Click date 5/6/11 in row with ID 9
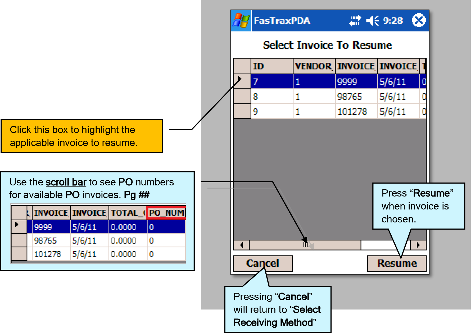The image size is (471, 333). pos(398,111)
